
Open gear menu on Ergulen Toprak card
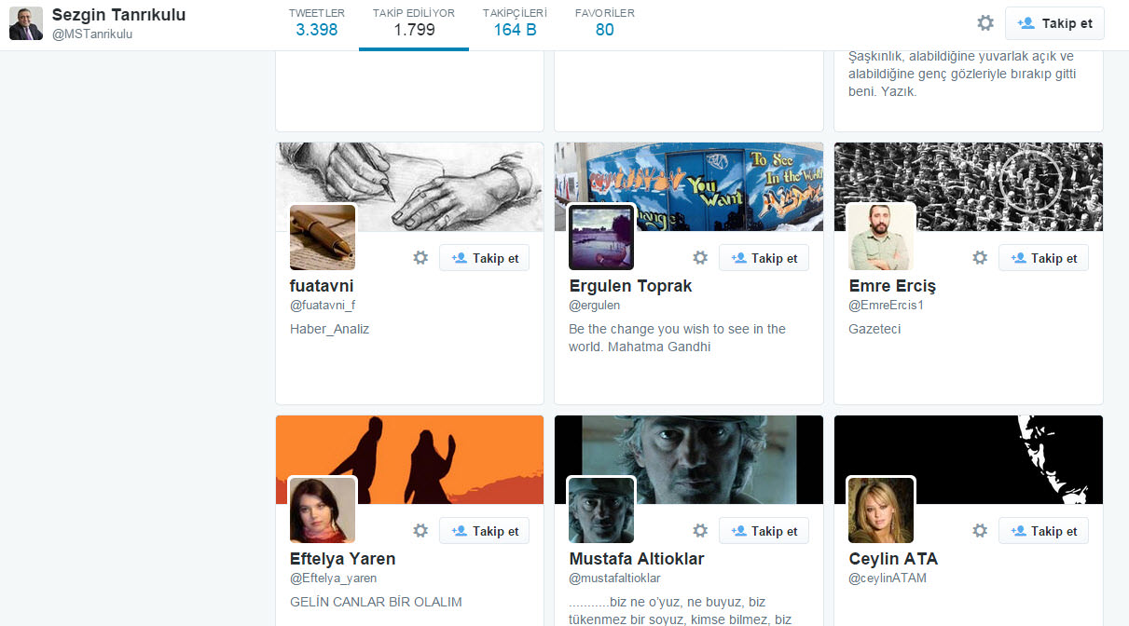click(700, 258)
